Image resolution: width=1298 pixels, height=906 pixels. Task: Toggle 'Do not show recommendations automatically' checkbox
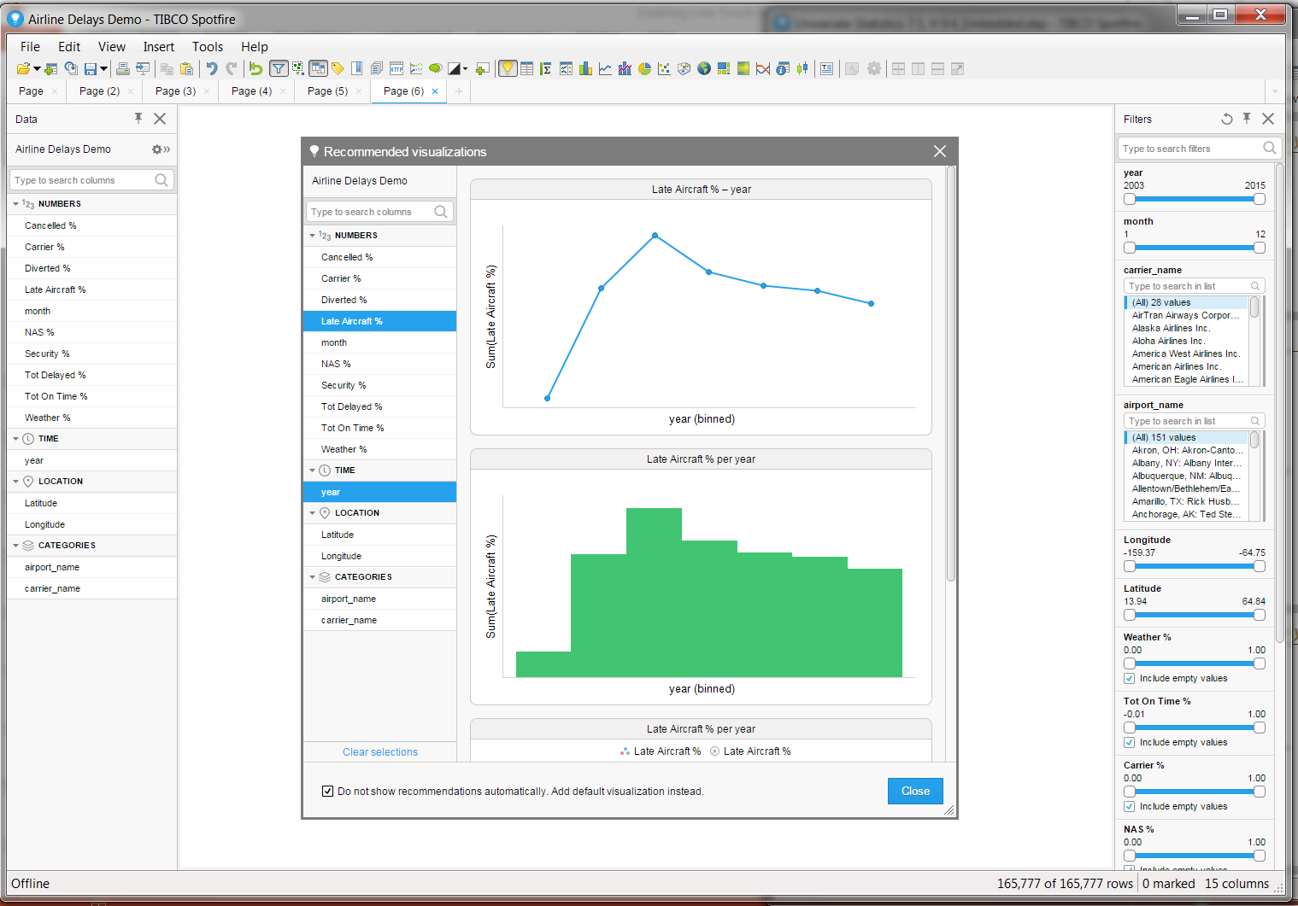pos(327,791)
